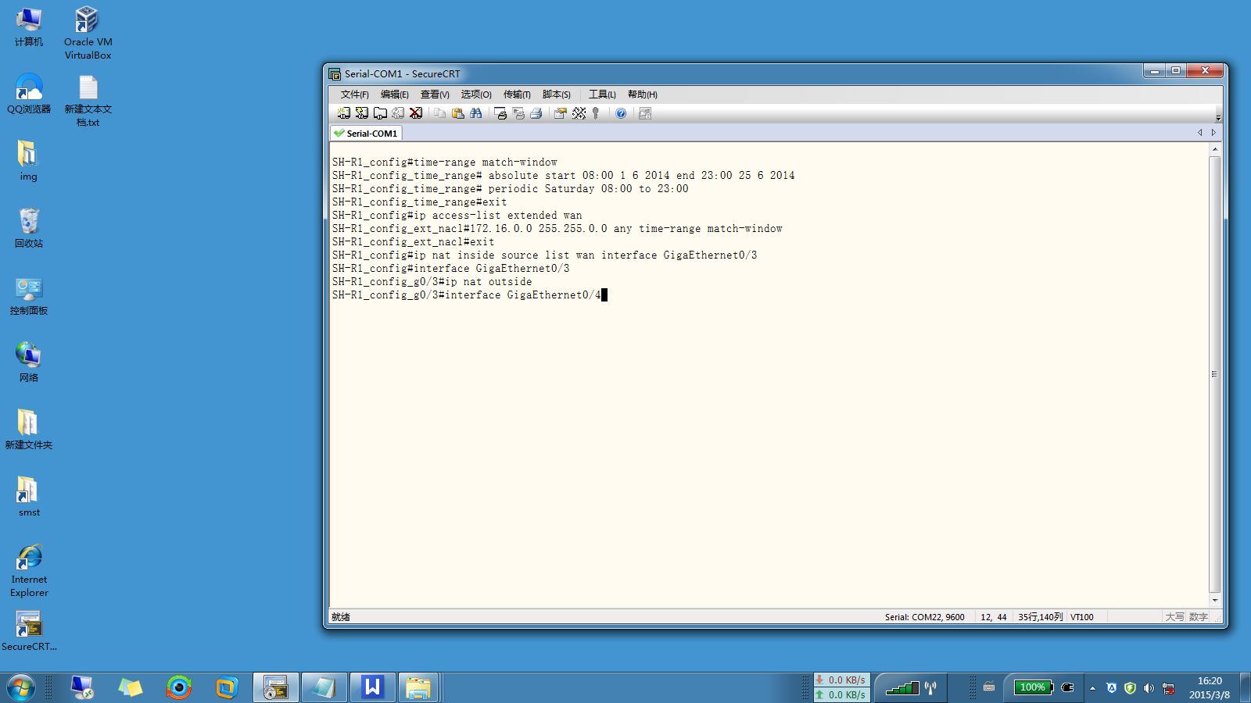
Task: Click the Word (W) taskbar button
Action: (x=372, y=687)
